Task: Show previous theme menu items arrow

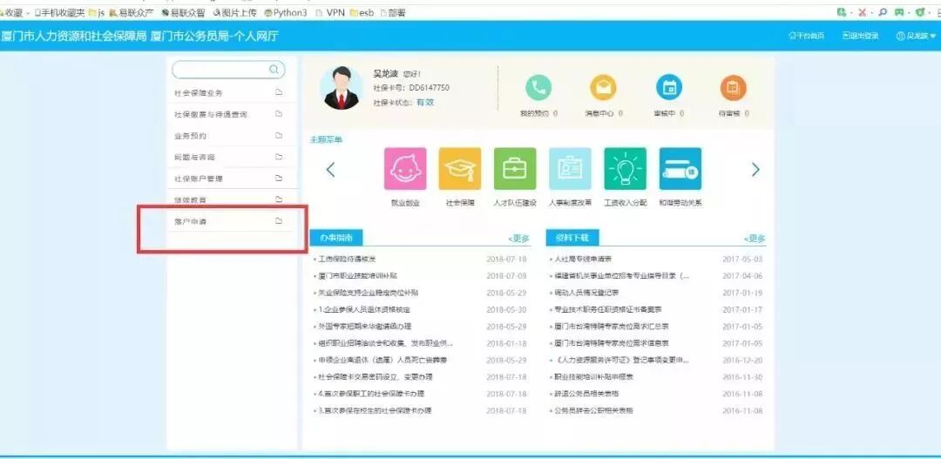Action: (330, 170)
